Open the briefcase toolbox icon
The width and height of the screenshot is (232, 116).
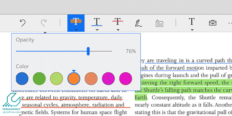pyautogui.click(x=213, y=23)
